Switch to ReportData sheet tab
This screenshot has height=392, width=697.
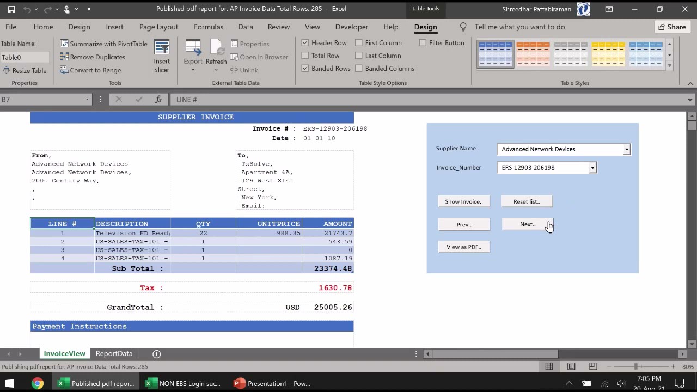pos(114,354)
